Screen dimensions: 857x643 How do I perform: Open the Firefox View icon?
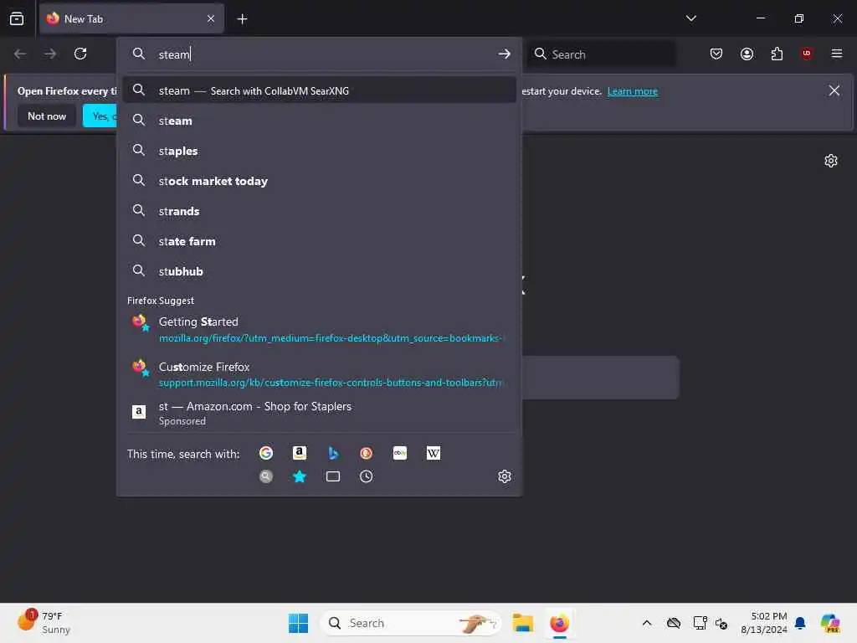coord(17,18)
